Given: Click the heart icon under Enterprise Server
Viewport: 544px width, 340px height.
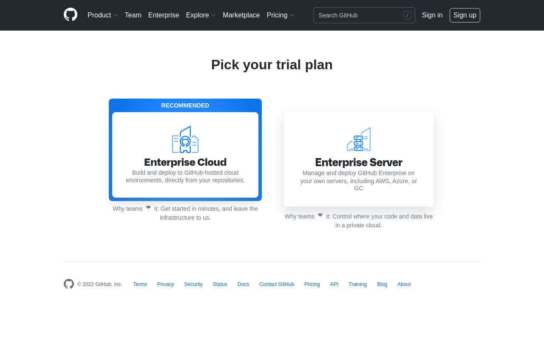Looking at the screenshot, I should [320, 215].
